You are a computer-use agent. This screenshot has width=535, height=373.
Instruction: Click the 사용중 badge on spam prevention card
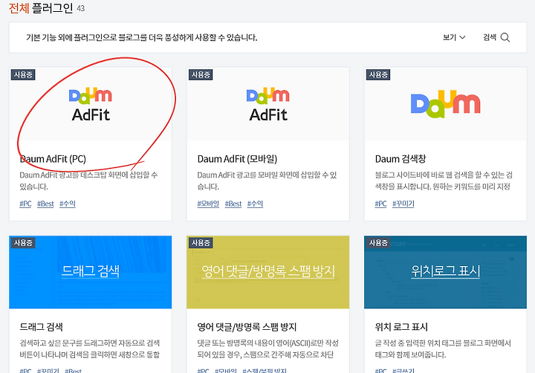201,243
